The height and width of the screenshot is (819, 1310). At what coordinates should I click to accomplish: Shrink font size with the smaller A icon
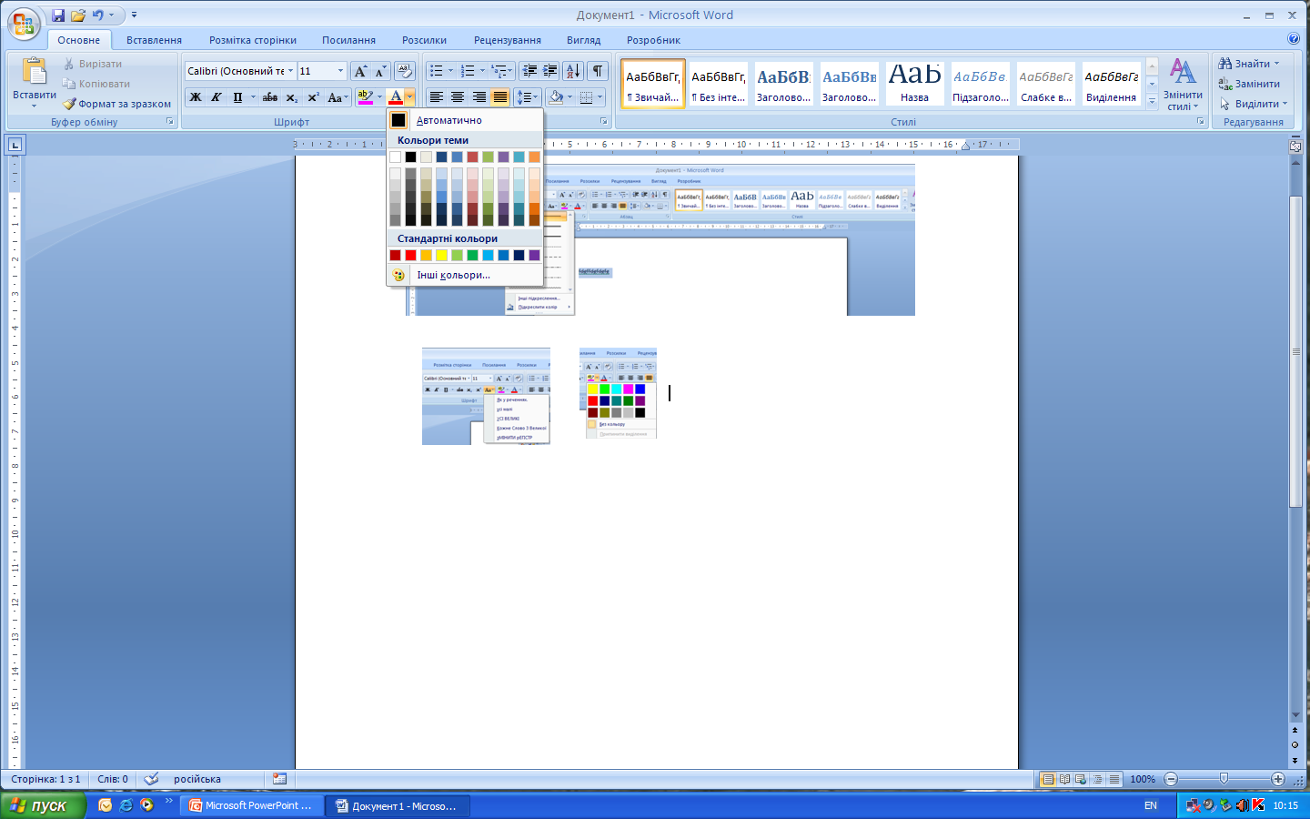380,71
